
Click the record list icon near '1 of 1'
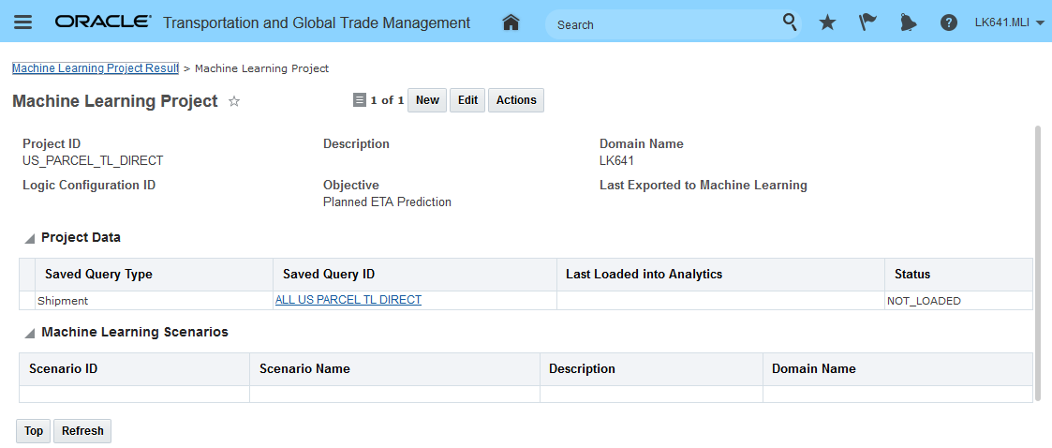pos(359,100)
